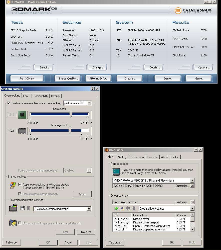Click the monitor icon in Target adapter
This screenshot has height=250, width=221.
[x=116, y=172]
